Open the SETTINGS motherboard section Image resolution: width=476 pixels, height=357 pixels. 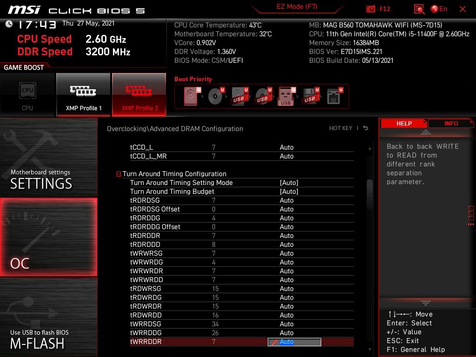[x=48, y=158]
